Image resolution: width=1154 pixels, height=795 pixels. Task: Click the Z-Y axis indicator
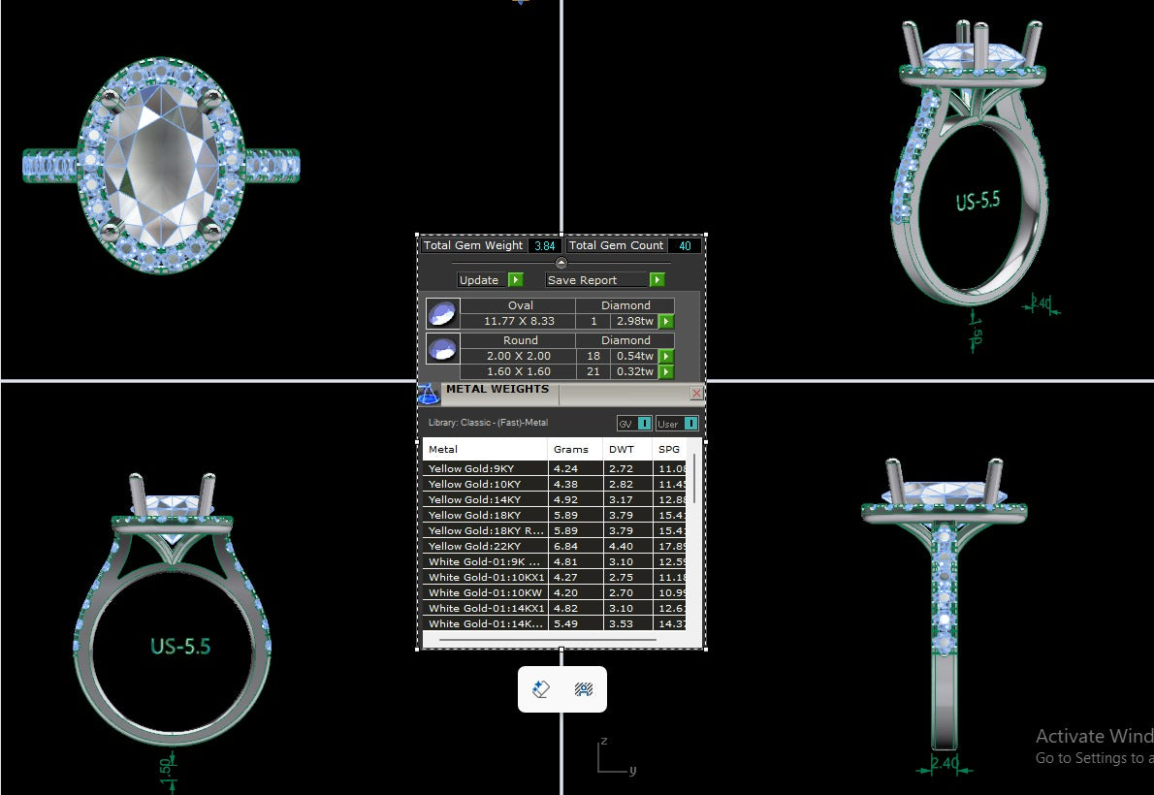click(x=616, y=756)
